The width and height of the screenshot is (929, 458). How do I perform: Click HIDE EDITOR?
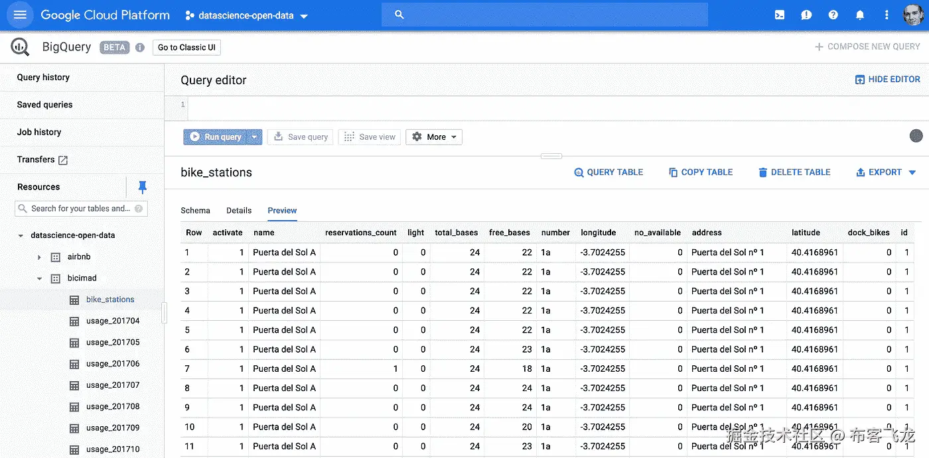pos(887,80)
